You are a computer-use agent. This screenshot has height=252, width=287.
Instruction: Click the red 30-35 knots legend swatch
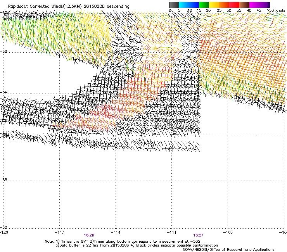click(234, 5)
